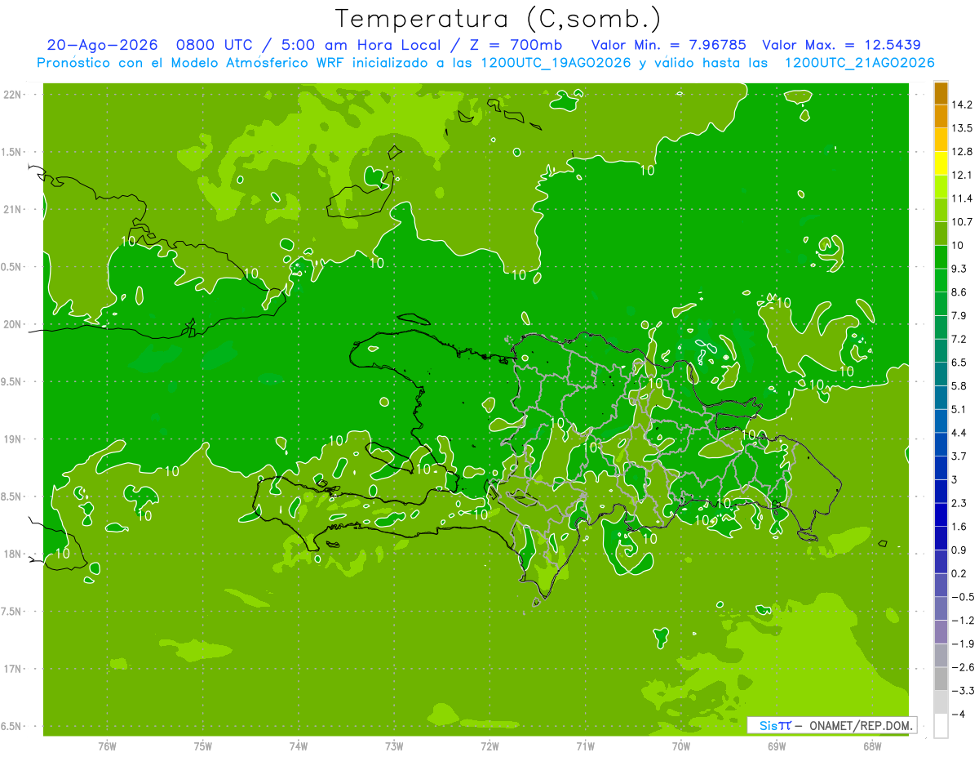Click the '-0.5' value on color scale
The width and height of the screenshot is (979, 757).
[x=963, y=597]
